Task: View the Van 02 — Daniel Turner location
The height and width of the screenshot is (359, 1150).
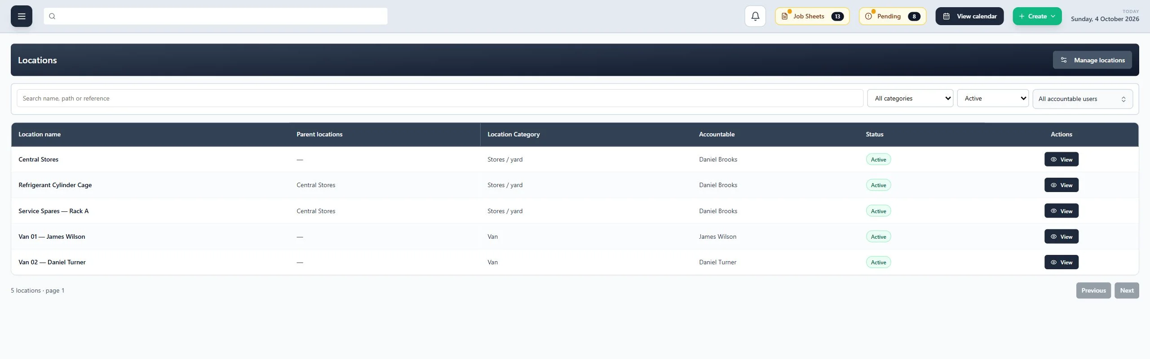Action: tap(1062, 262)
